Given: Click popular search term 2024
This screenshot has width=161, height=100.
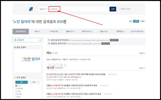Looking at the screenshot, I should click(x=19, y=91).
